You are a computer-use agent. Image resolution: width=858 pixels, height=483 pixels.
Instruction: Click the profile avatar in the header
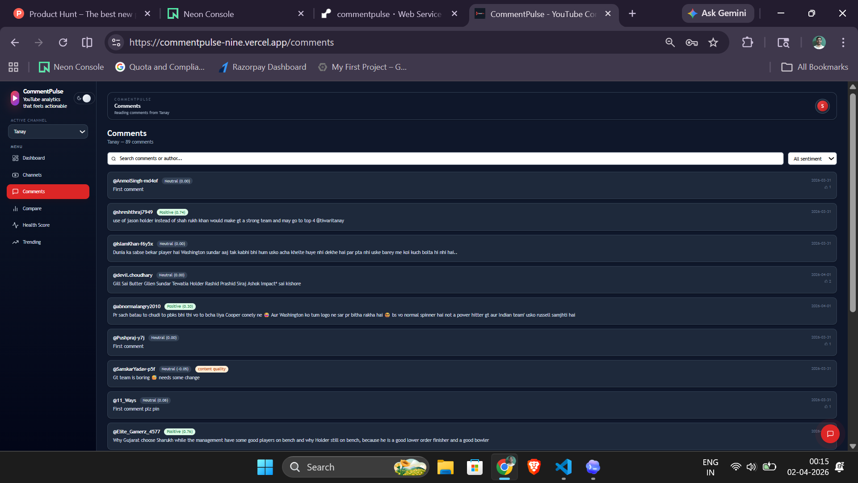tap(822, 106)
